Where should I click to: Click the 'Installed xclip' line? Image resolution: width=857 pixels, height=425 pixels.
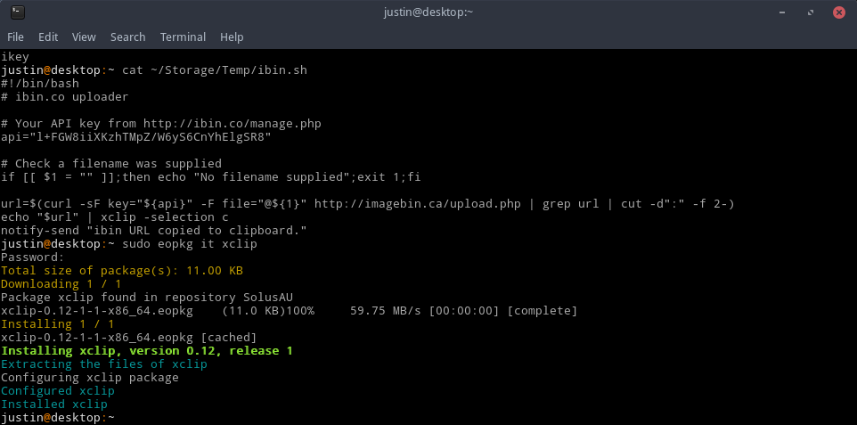click(x=54, y=405)
